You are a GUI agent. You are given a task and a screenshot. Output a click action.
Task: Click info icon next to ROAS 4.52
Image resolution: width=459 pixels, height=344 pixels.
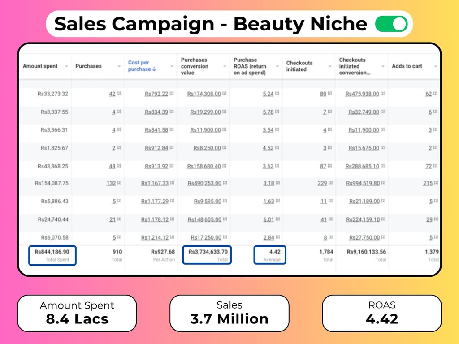pyautogui.click(x=277, y=147)
